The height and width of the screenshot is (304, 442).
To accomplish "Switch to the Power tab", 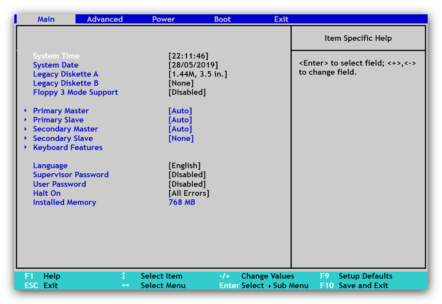I will click(x=163, y=19).
